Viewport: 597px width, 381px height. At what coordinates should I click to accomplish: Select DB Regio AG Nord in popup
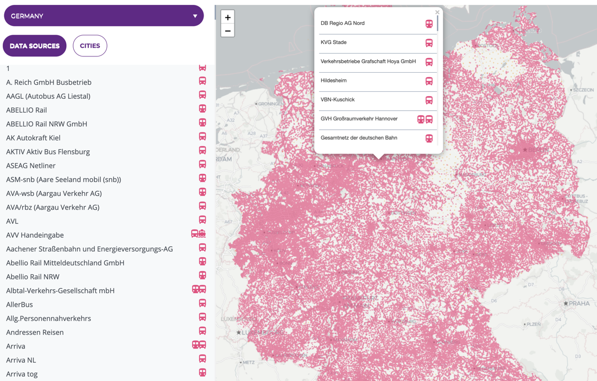click(342, 23)
